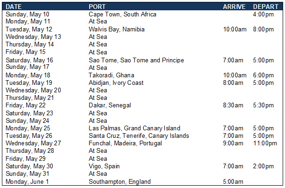Click the DEPART column header

pyautogui.click(x=264, y=7)
